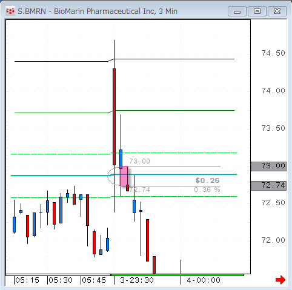Click the 05:15 time axis label

coord(27,280)
